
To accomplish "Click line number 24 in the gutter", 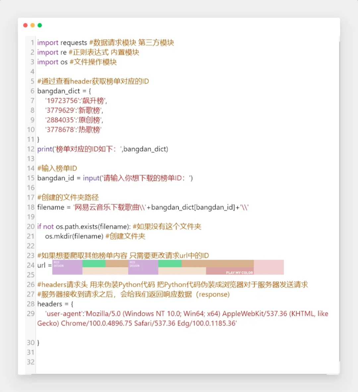I will click(x=30, y=265).
